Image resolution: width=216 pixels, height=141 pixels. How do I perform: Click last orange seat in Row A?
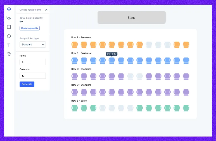click(x=186, y=45)
